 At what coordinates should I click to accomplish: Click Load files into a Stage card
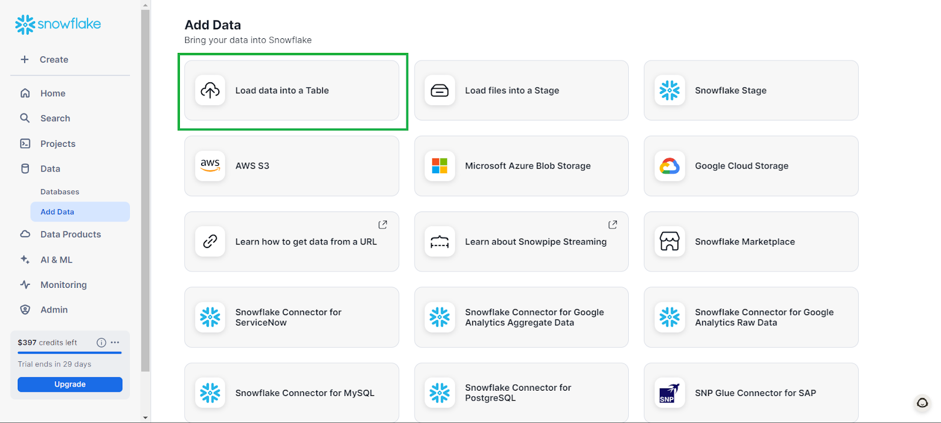pos(521,90)
